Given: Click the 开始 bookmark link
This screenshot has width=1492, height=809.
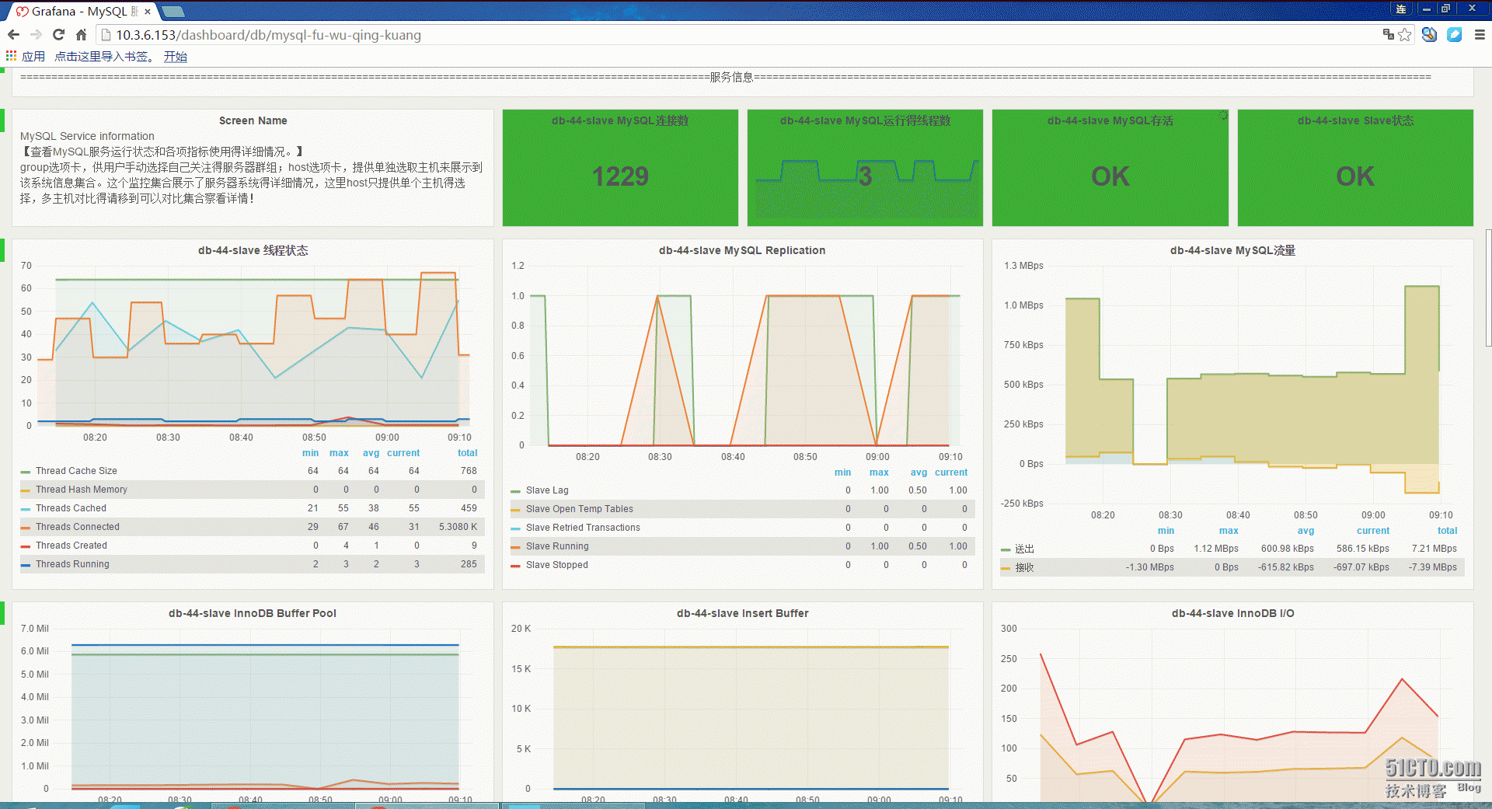Looking at the screenshot, I should click(176, 57).
